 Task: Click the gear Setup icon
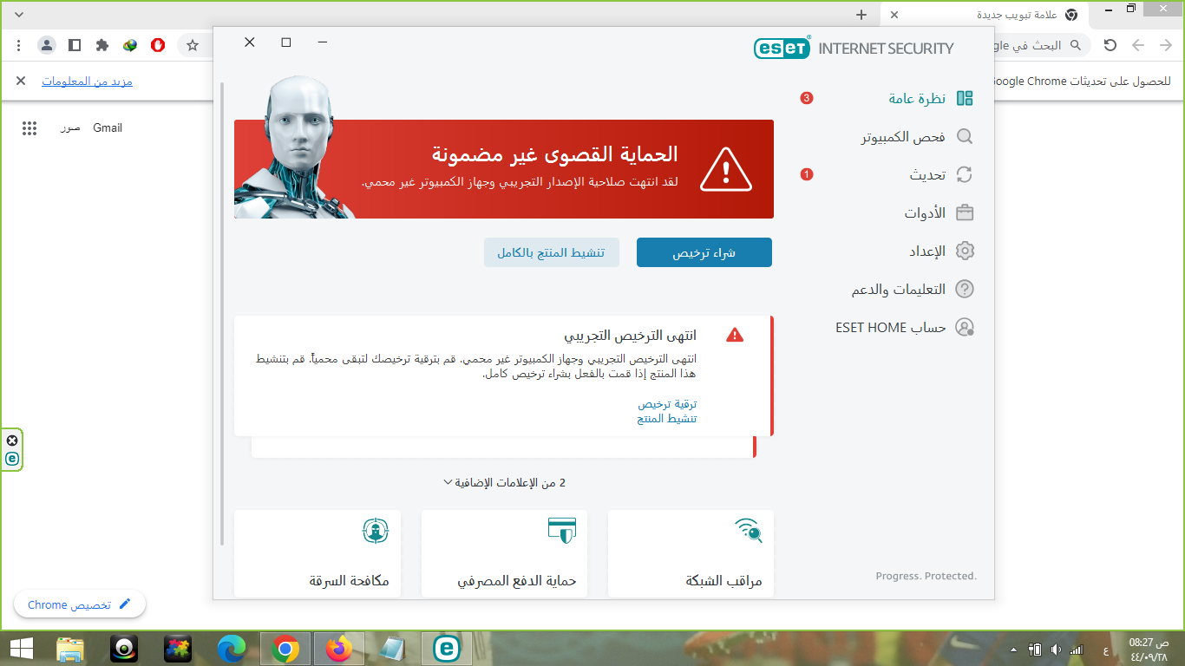[964, 251]
